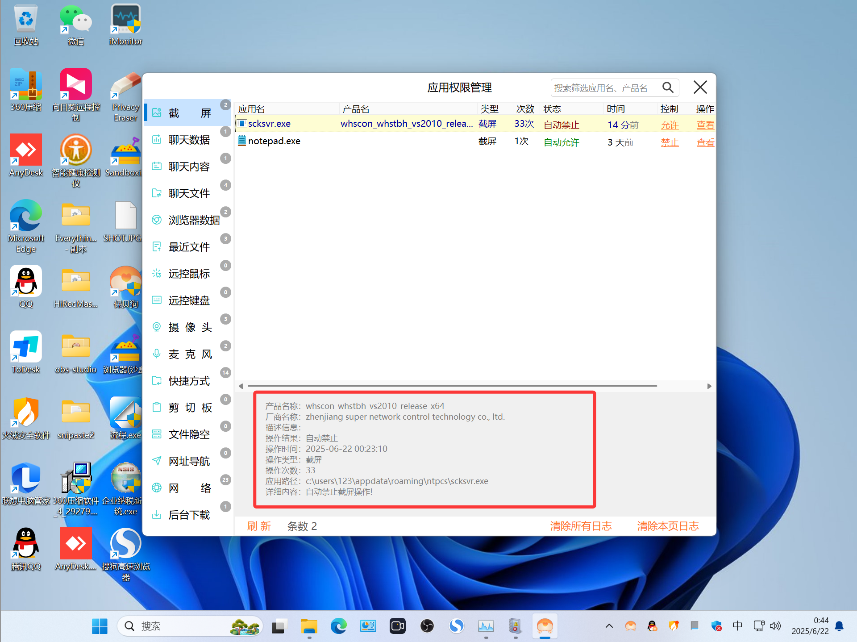
Task: Close the 应用权限管理 window
Action: click(x=700, y=87)
